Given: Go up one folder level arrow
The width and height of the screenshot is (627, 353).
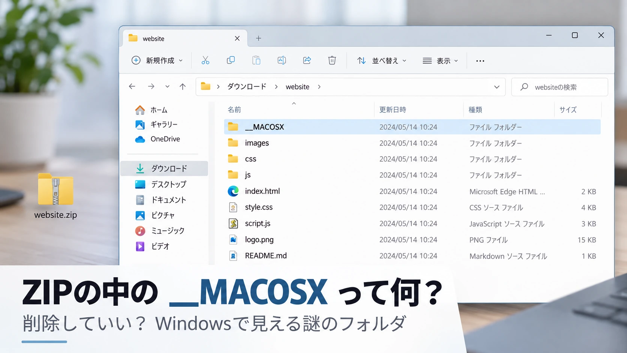Looking at the screenshot, I should (183, 87).
